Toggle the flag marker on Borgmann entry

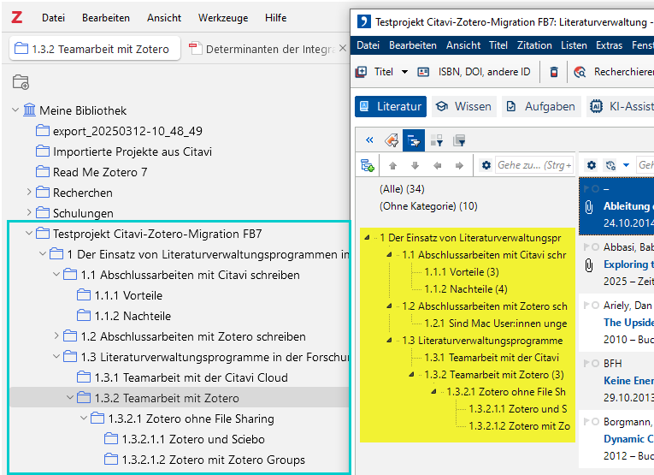(586, 421)
